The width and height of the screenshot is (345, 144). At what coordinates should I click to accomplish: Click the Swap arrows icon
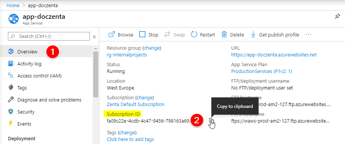tap(168, 35)
